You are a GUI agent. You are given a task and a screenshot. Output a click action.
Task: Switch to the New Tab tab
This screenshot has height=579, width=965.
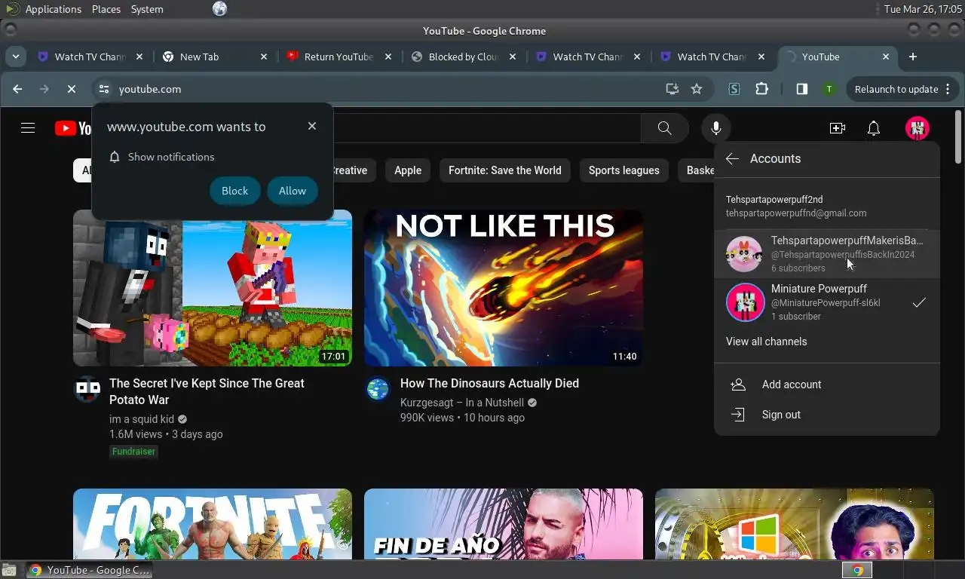point(214,57)
